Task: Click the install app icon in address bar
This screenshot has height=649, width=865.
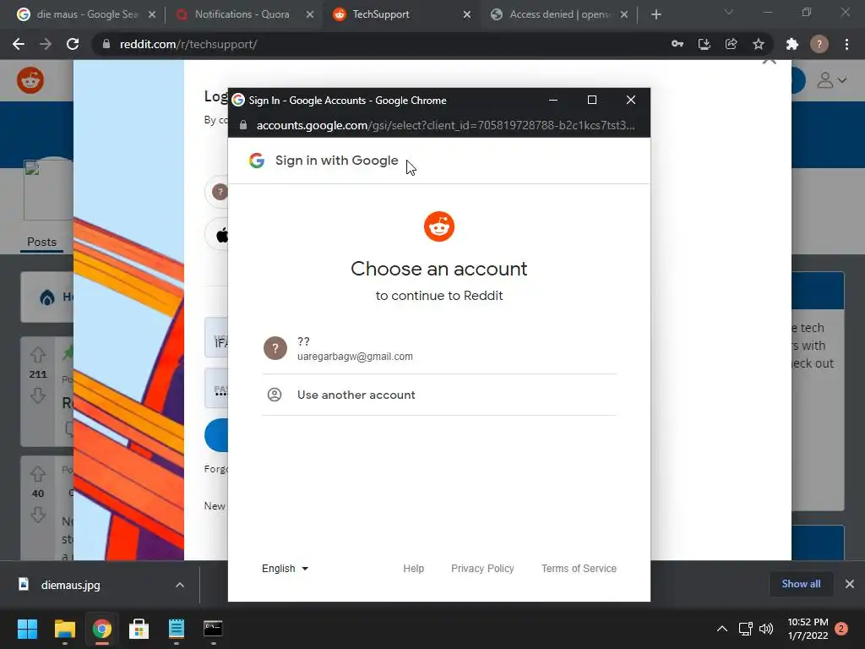Action: pyautogui.click(x=705, y=44)
